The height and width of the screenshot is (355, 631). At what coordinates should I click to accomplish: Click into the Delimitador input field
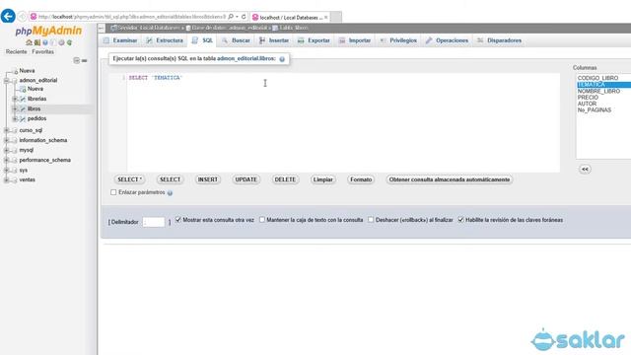click(x=154, y=222)
